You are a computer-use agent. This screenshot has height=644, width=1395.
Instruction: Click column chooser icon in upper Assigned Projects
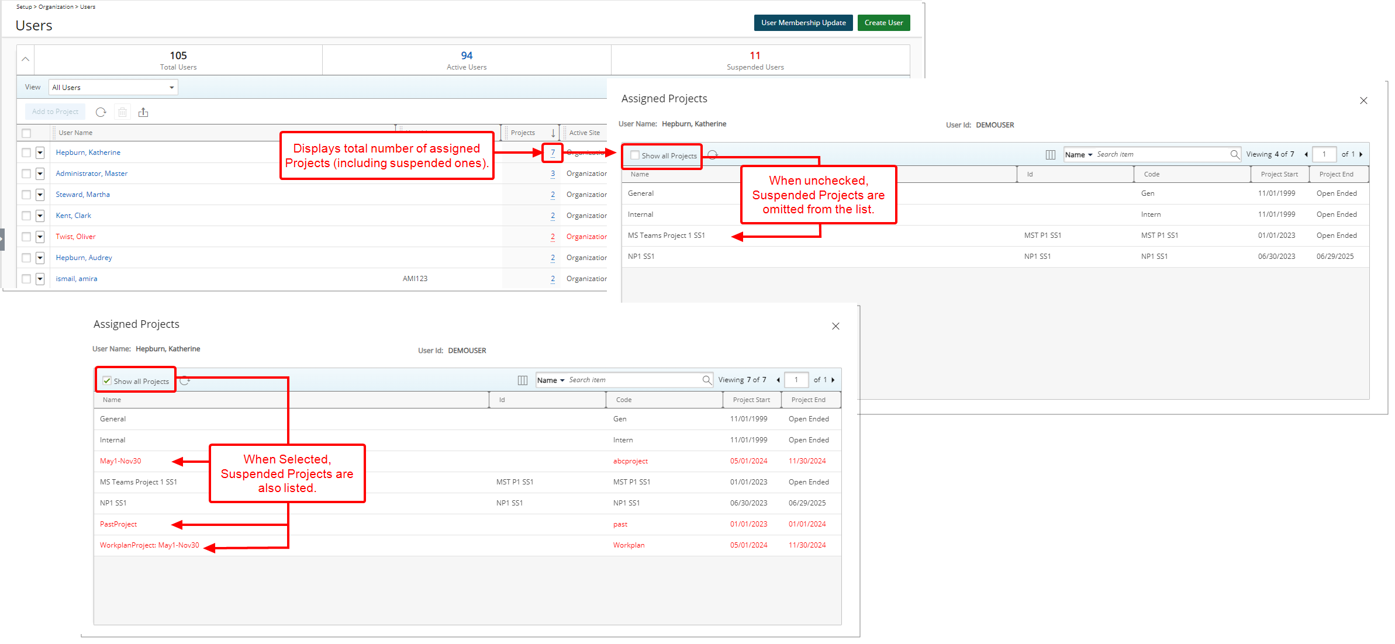click(1050, 155)
